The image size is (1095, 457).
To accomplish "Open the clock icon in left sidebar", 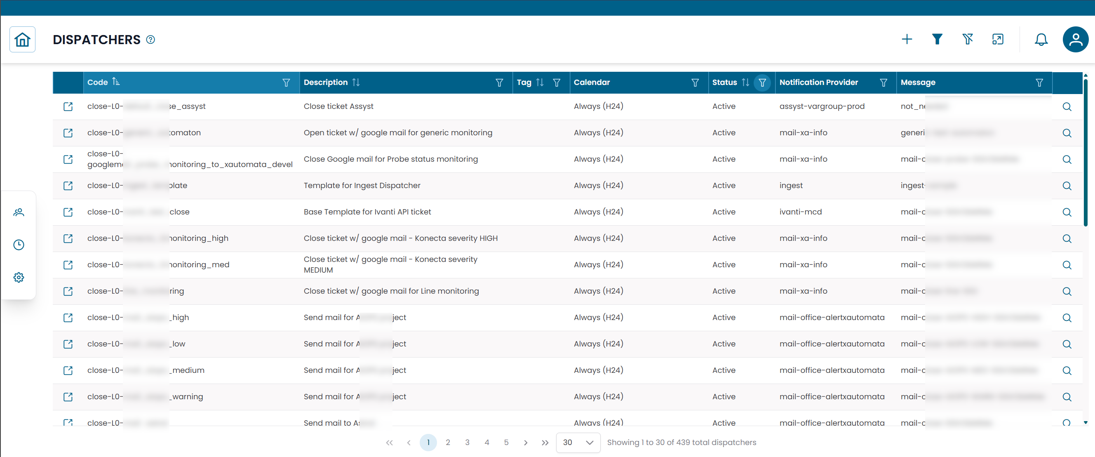I will click(x=19, y=245).
